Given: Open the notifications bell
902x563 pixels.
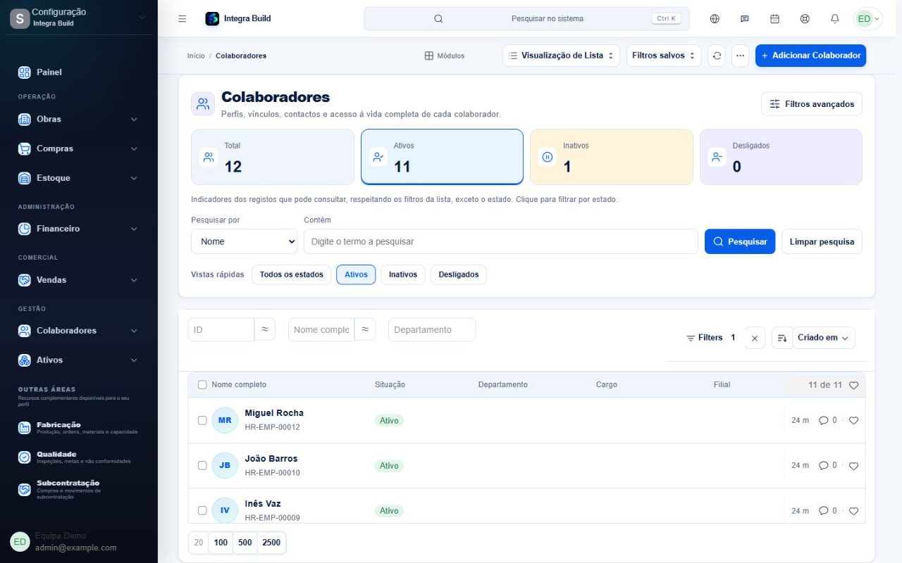Looking at the screenshot, I should pyautogui.click(x=835, y=19).
